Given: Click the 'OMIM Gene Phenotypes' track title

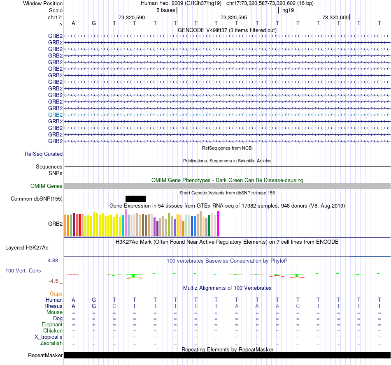Looking at the screenshot, I should (227, 180).
